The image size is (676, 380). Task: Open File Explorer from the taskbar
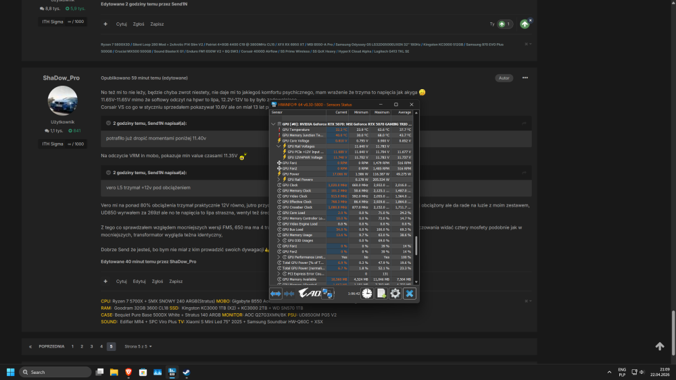[114, 373]
